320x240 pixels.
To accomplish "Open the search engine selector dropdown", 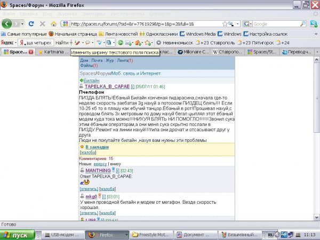I will (247, 24).
